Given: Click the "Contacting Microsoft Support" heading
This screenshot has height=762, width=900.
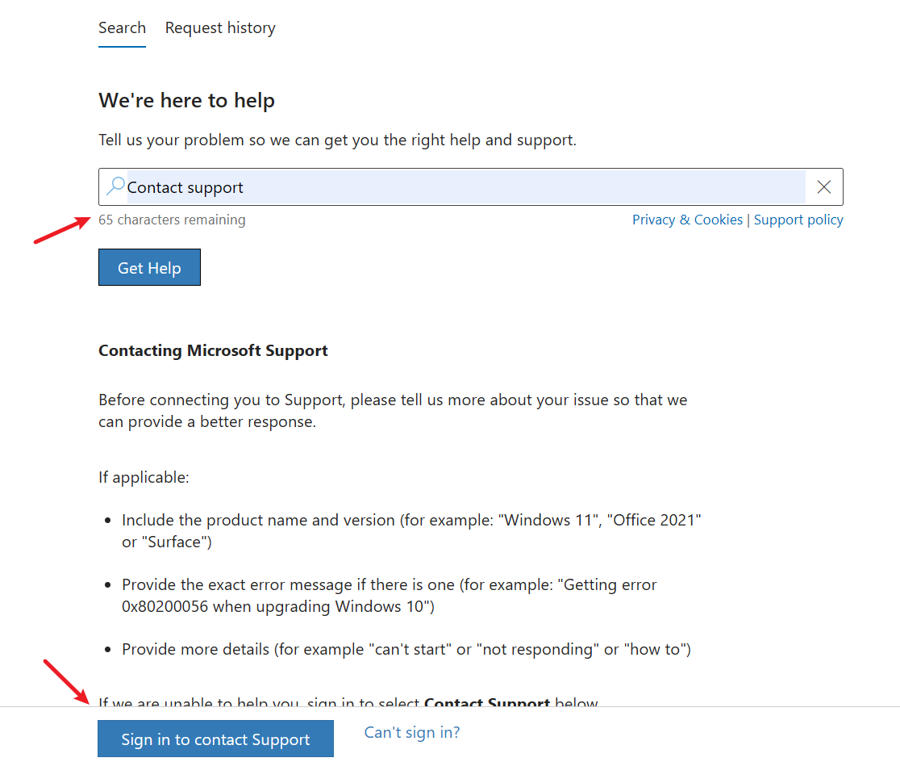Looking at the screenshot, I should (x=213, y=350).
